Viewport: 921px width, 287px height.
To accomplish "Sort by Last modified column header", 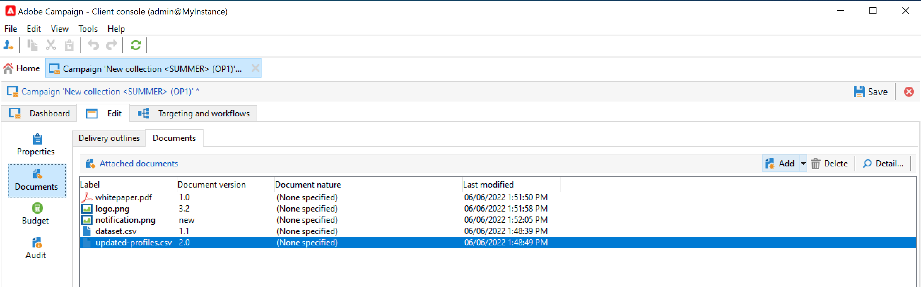I will click(511, 185).
